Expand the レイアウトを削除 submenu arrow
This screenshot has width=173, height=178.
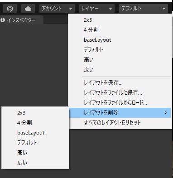click(166, 113)
